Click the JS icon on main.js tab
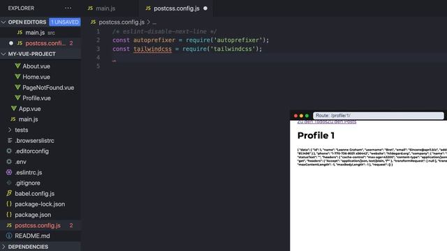Screen dimensions: 447x251 coord(90,8)
